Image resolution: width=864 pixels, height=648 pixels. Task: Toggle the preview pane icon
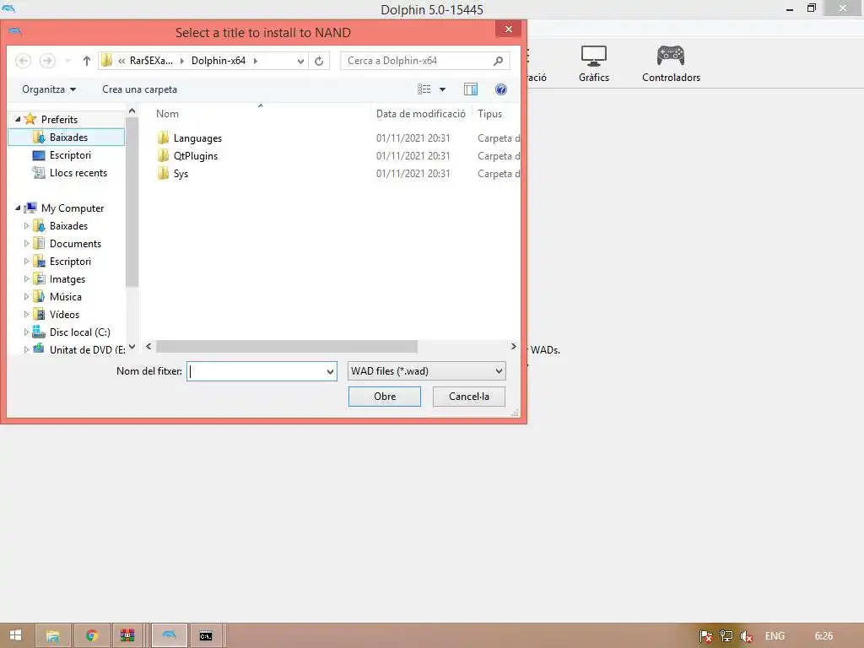[x=471, y=89]
